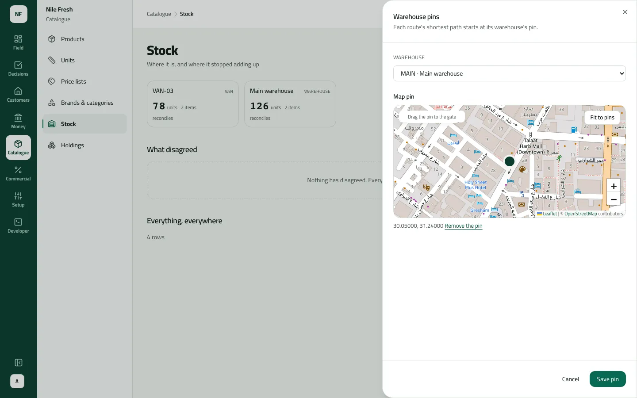Open the Products menu item

coord(85,39)
